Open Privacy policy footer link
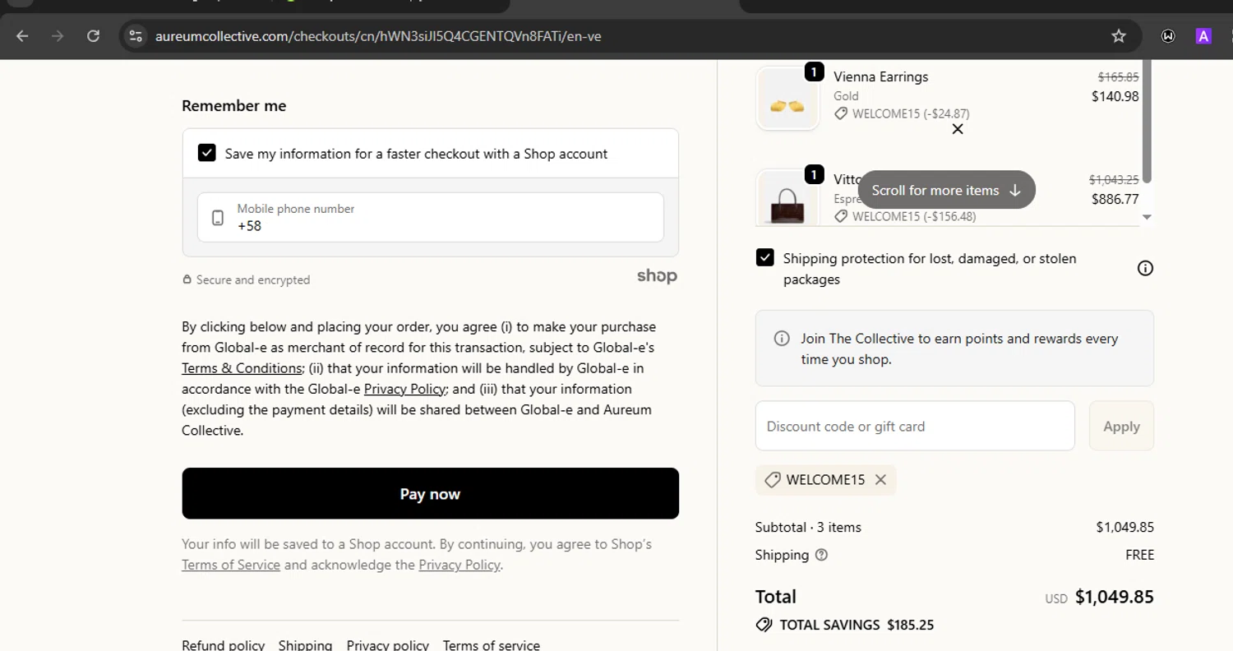 pyautogui.click(x=388, y=645)
